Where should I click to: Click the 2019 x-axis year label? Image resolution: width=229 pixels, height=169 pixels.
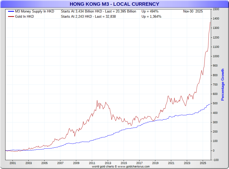point(155,163)
